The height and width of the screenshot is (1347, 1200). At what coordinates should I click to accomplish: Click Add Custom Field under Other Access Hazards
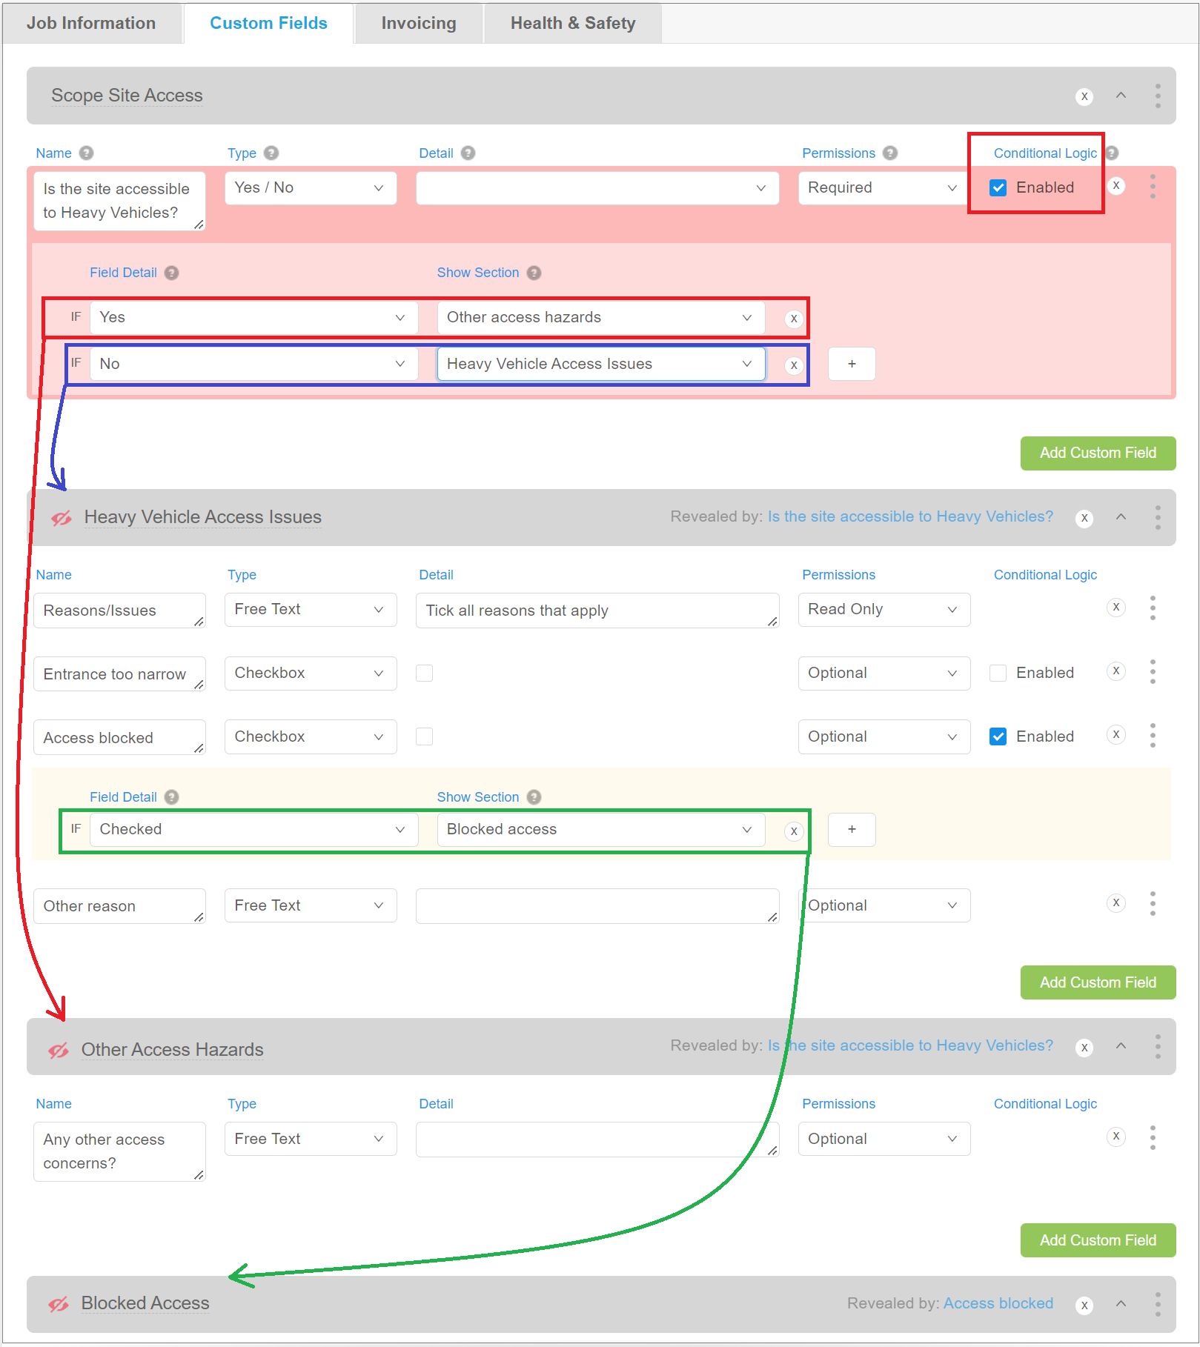coord(1098,1240)
